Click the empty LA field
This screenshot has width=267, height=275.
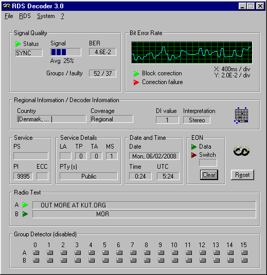pos(65,156)
